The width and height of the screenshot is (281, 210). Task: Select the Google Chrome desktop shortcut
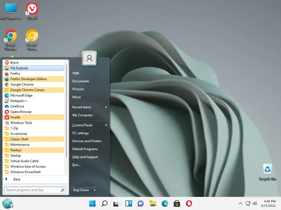(x=11, y=40)
